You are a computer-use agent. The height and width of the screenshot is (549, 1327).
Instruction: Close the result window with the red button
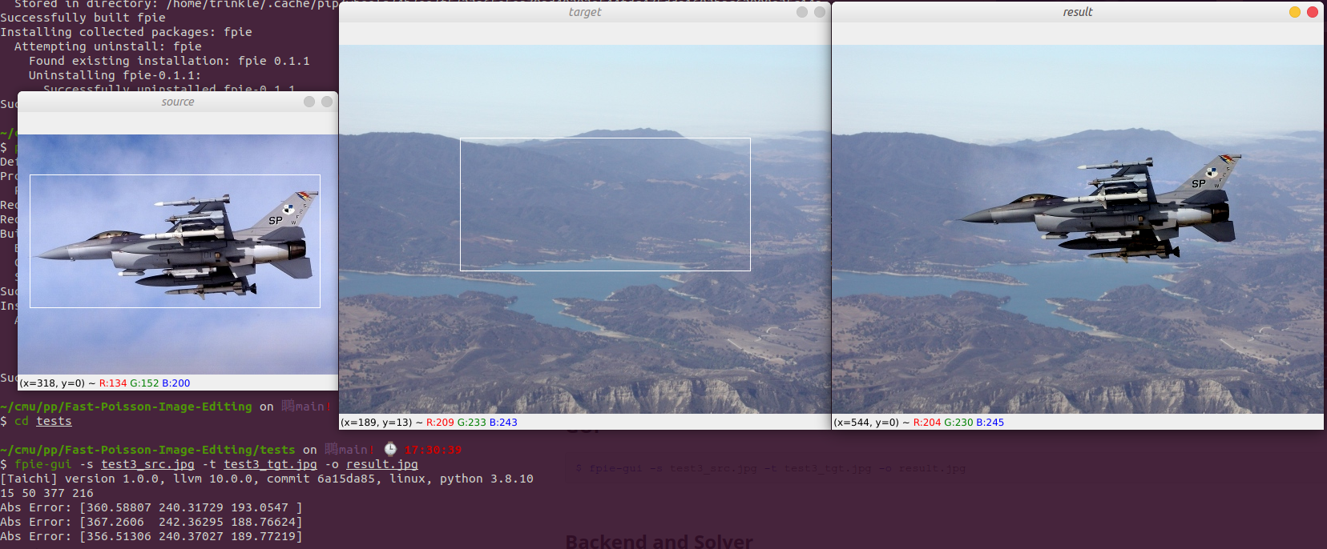tap(1313, 12)
